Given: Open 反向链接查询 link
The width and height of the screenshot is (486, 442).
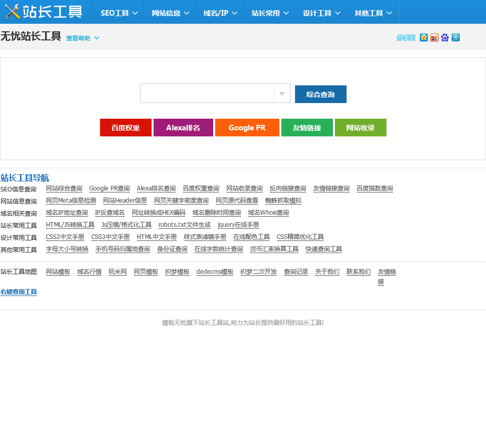Looking at the screenshot, I should [287, 188].
